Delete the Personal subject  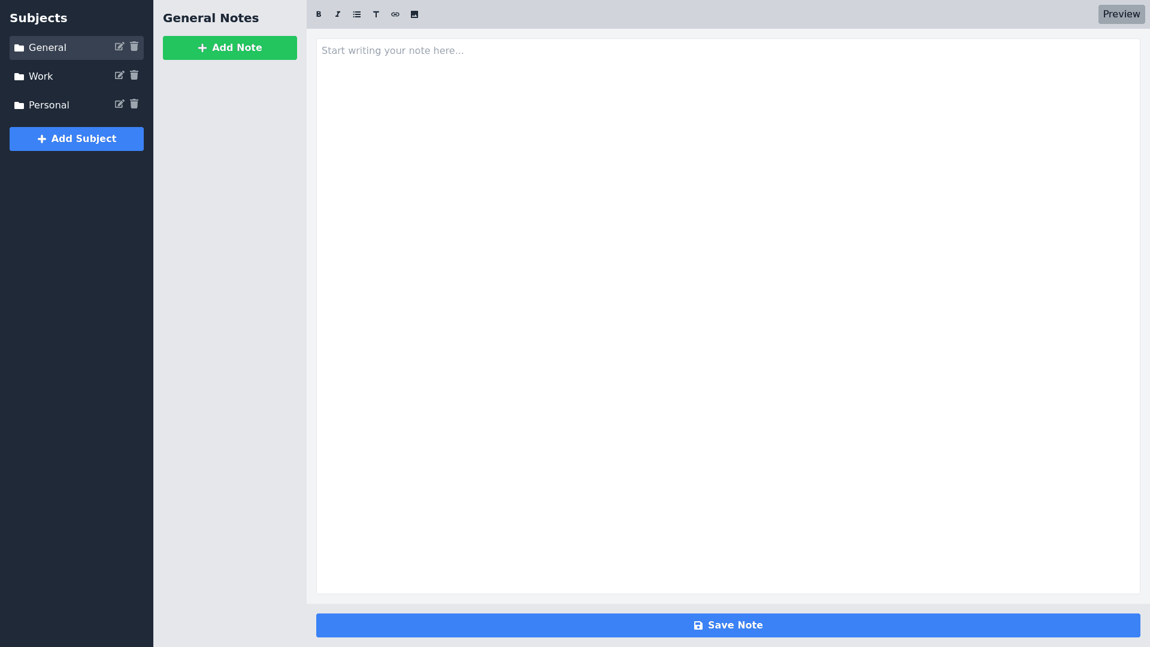134,104
